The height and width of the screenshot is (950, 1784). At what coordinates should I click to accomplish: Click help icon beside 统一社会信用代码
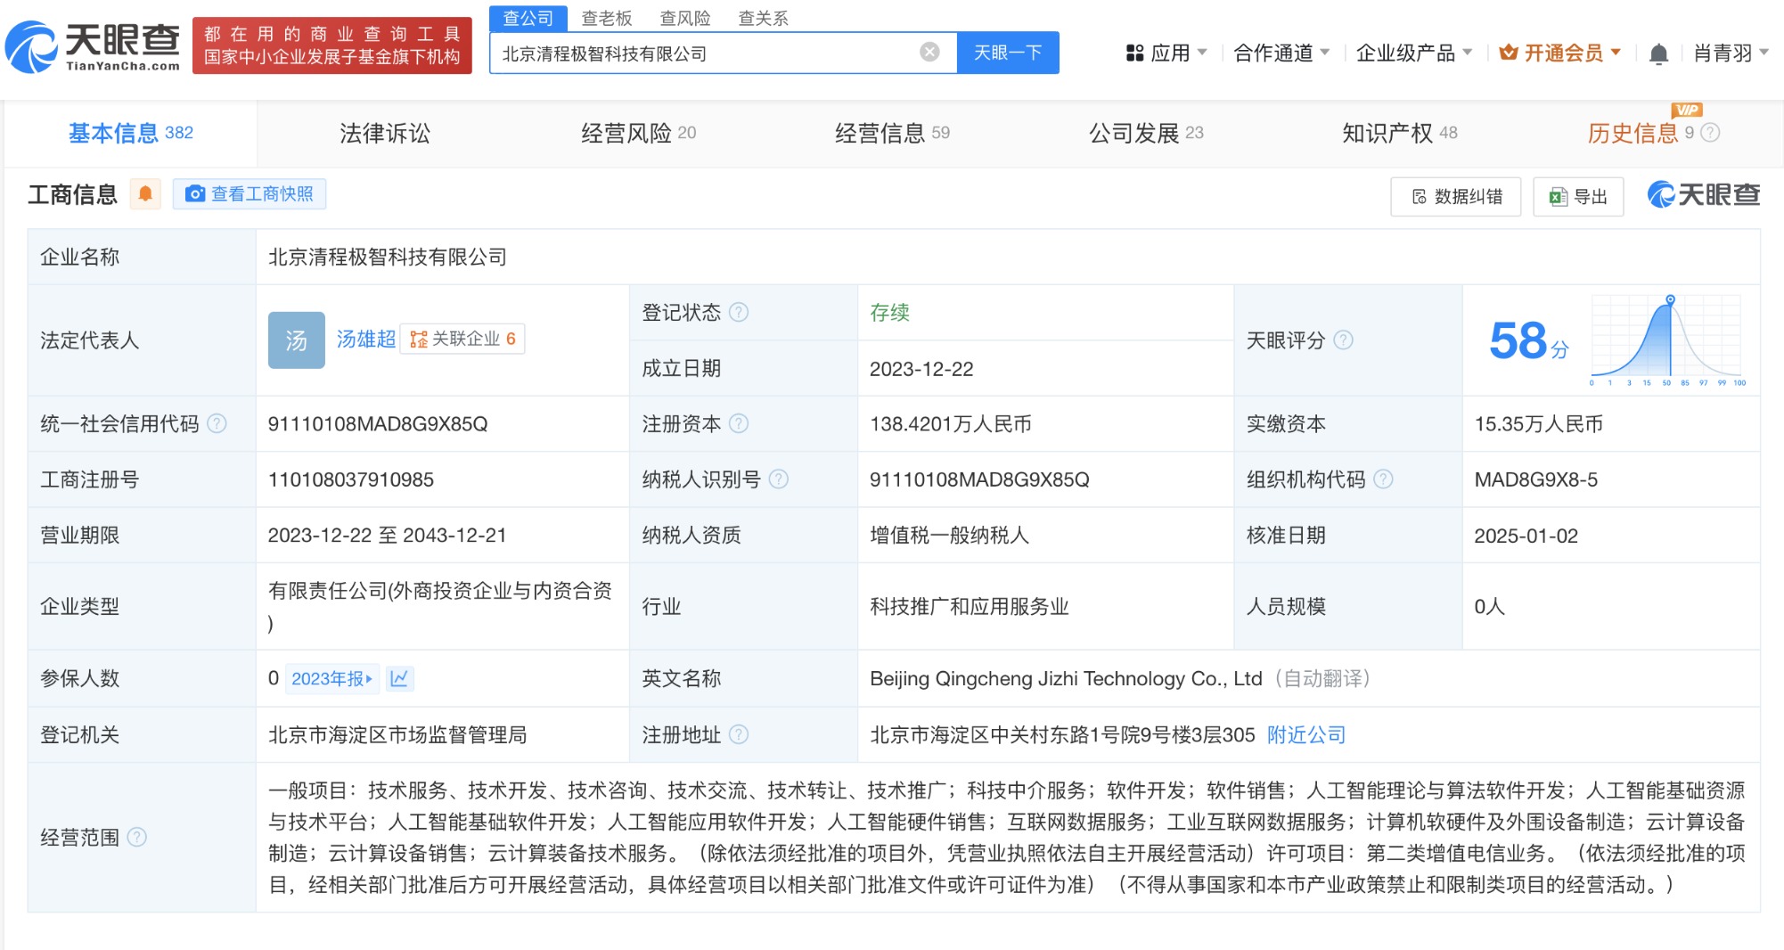217,424
